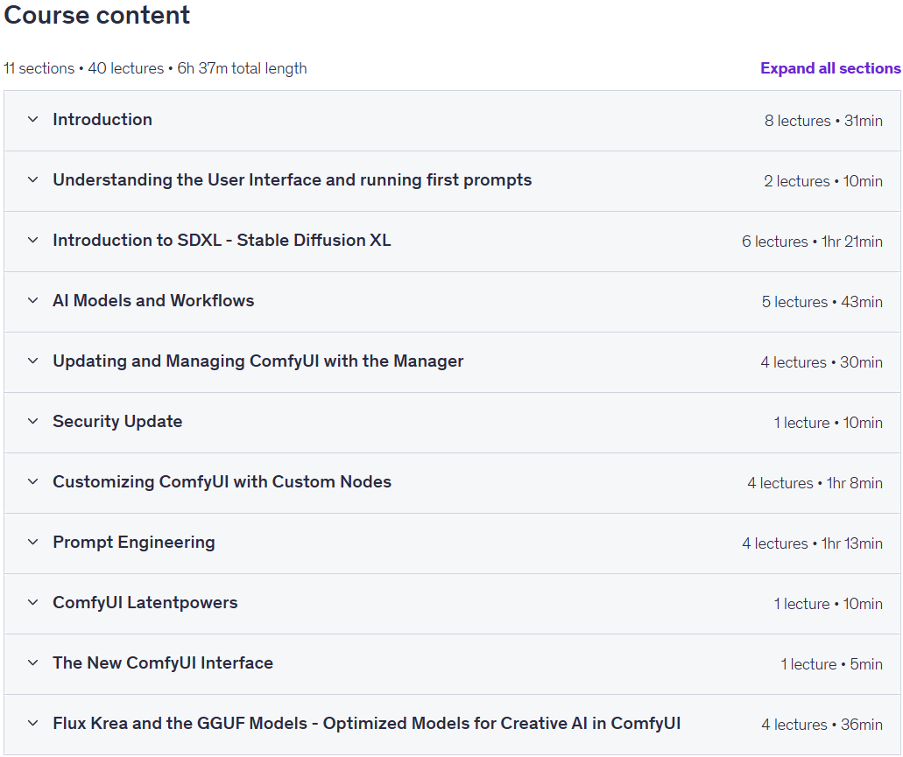Screen dimensions: 903x757
Task: Expand the Updating and Managing ComfyUI chevron
Action: pyautogui.click(x=32, y=361)
